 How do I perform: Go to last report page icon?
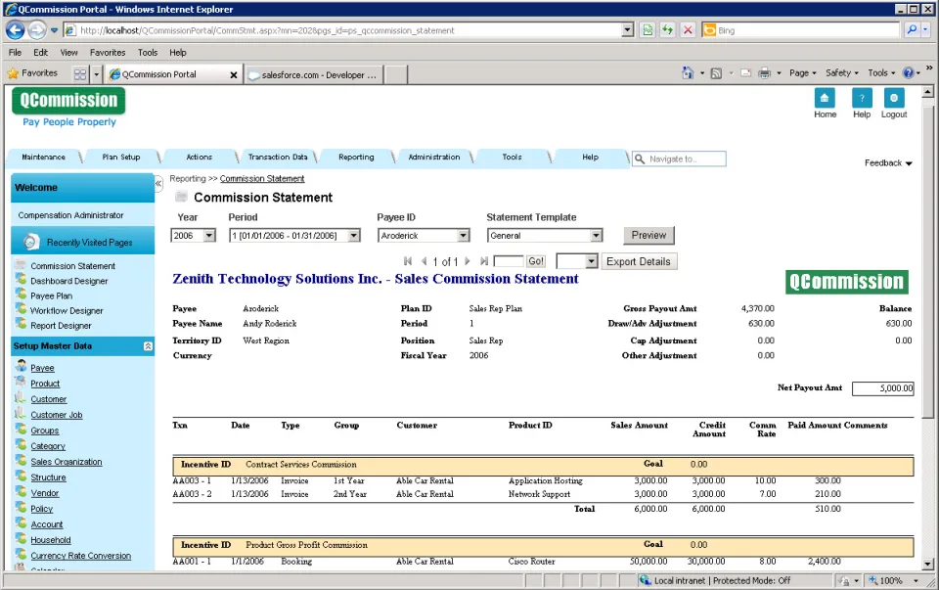coord(484,261)
